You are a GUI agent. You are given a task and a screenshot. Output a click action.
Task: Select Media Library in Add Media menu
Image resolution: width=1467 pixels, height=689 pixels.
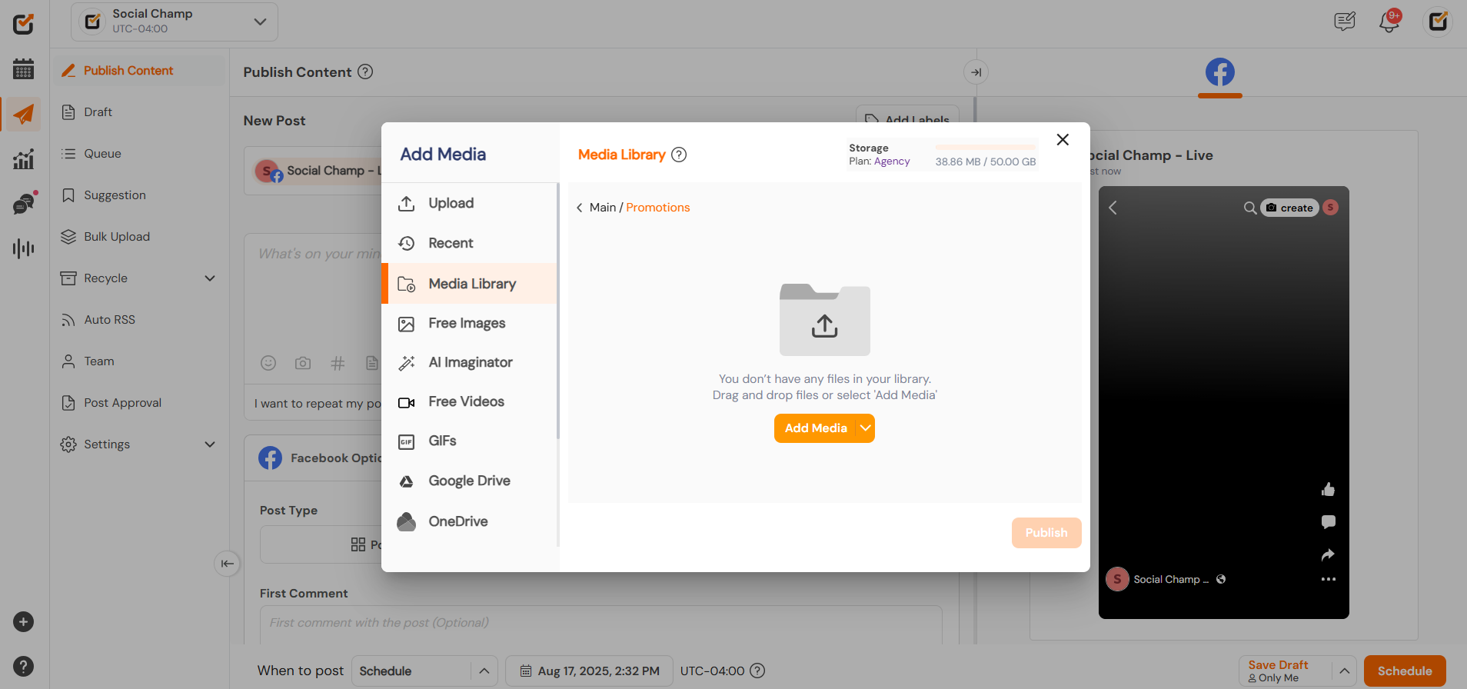pyautogui.click(x=469, y=283)
